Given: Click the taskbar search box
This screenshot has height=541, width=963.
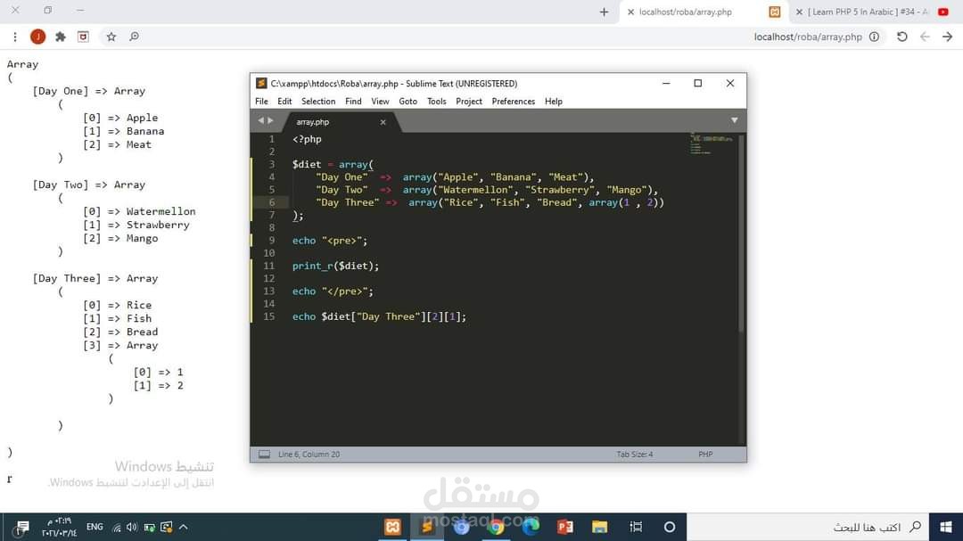Looking at the screenshot, I should (x=808, y=527).
